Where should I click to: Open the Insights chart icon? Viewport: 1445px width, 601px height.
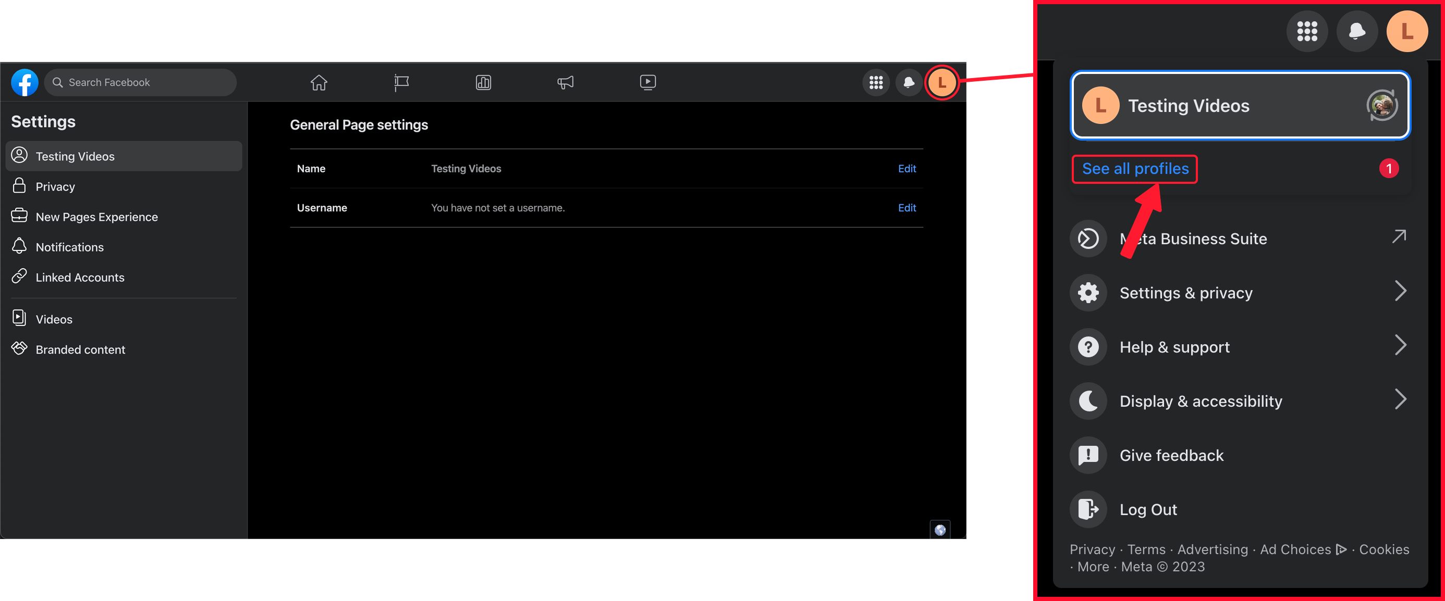tap(483, 82)
